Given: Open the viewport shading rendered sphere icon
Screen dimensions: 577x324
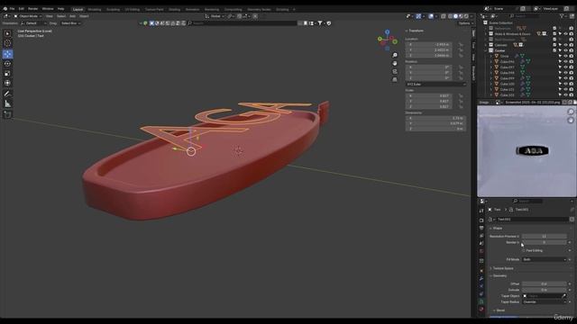Looking at the screenshot, I should 466,16.
